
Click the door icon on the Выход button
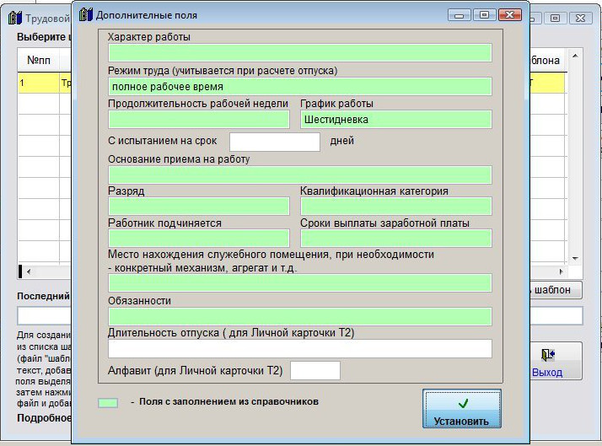(548, 355)
